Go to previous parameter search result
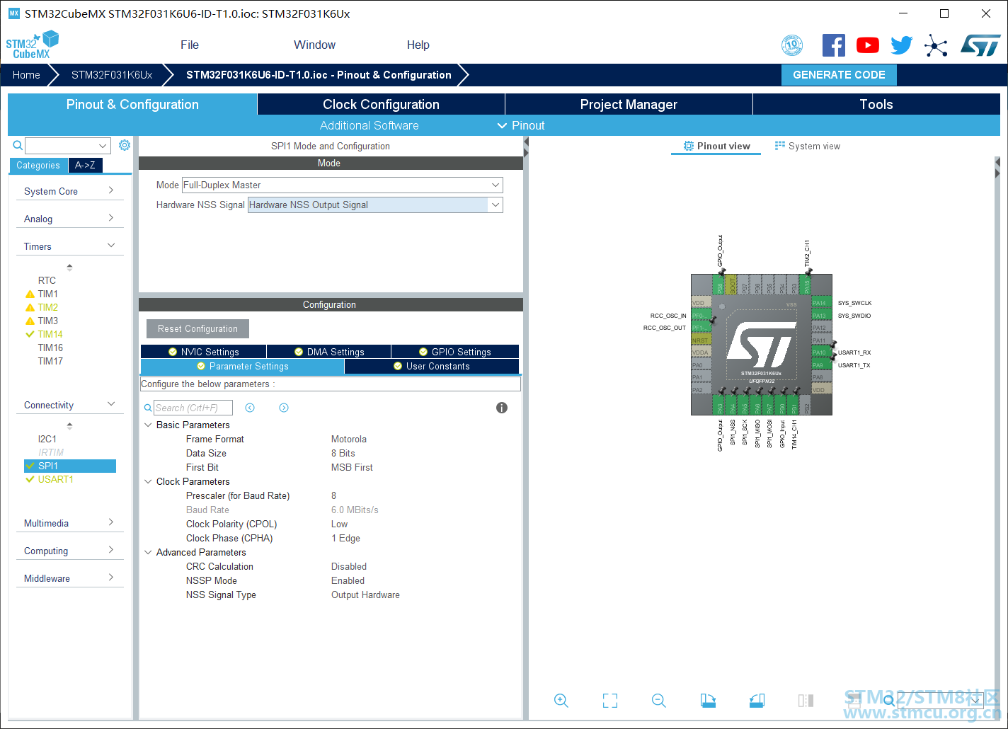The height and width of the screenshot is (729, 1008). pyautogui.click(x=250, y=408)
